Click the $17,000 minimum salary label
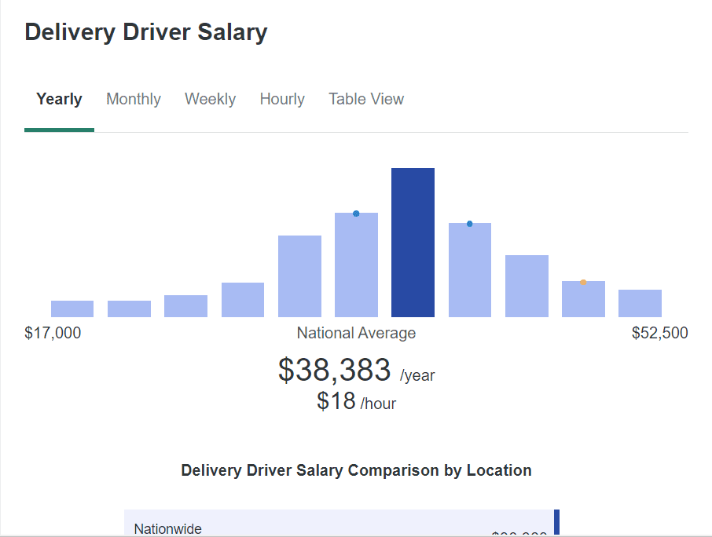 coord(53,333)
